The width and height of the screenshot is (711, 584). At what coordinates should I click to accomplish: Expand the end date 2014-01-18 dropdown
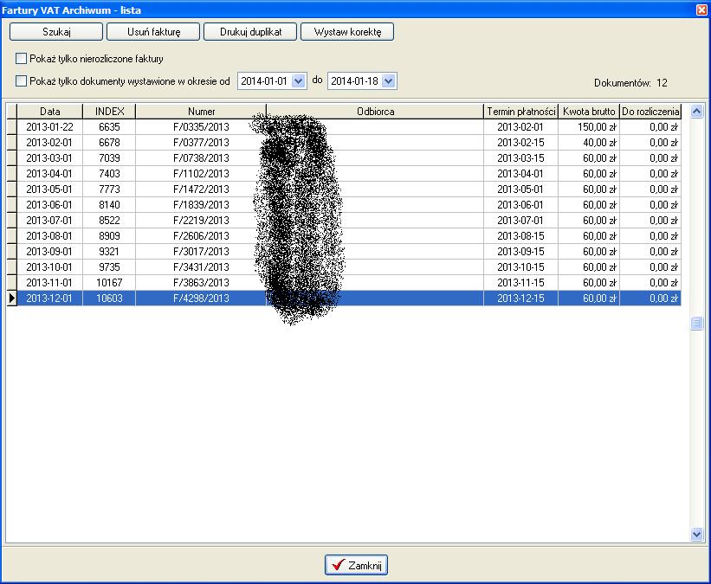click(389, 80)
